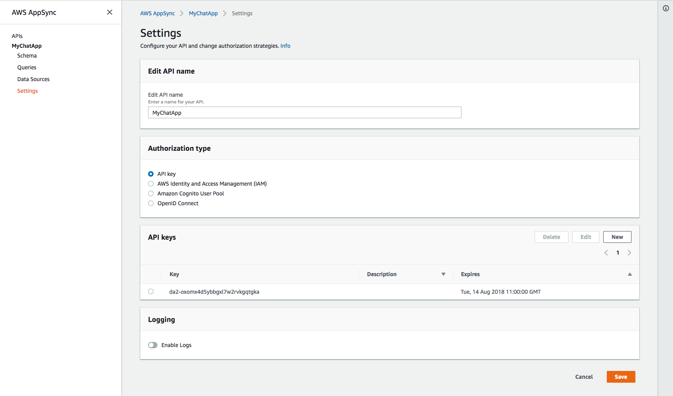Screen dimensions: 673x396
Task: Click the Settings breadcrumb text
Action: point(242,13)
